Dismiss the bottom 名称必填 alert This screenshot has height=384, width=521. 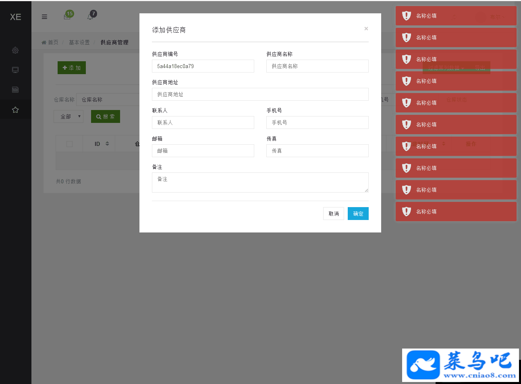click(x=456, y=212)
